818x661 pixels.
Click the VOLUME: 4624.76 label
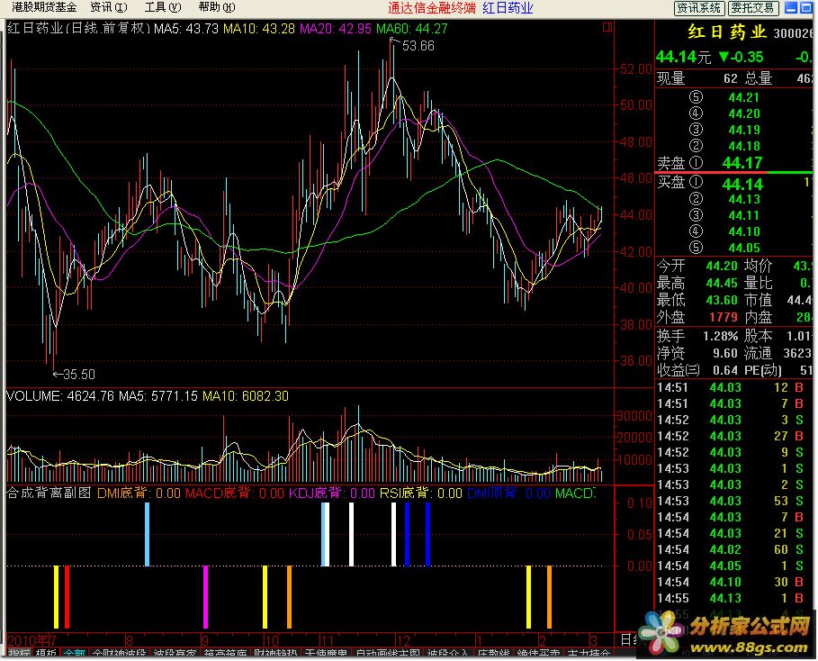click(x=60, y=396)
